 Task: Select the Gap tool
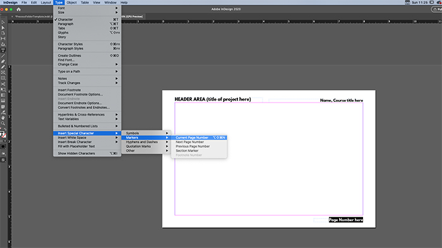(3, 39)
